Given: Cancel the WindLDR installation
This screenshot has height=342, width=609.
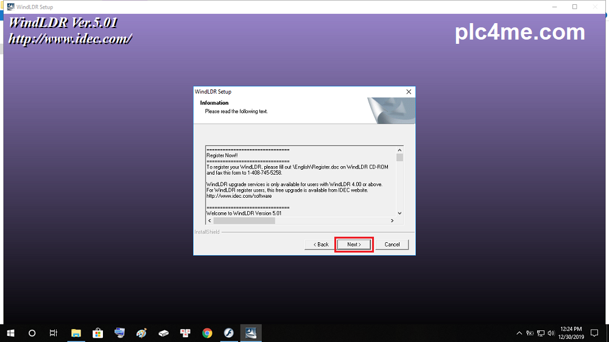Looking at the screenshot, I should pyautogui.click(x=392, y=245).
